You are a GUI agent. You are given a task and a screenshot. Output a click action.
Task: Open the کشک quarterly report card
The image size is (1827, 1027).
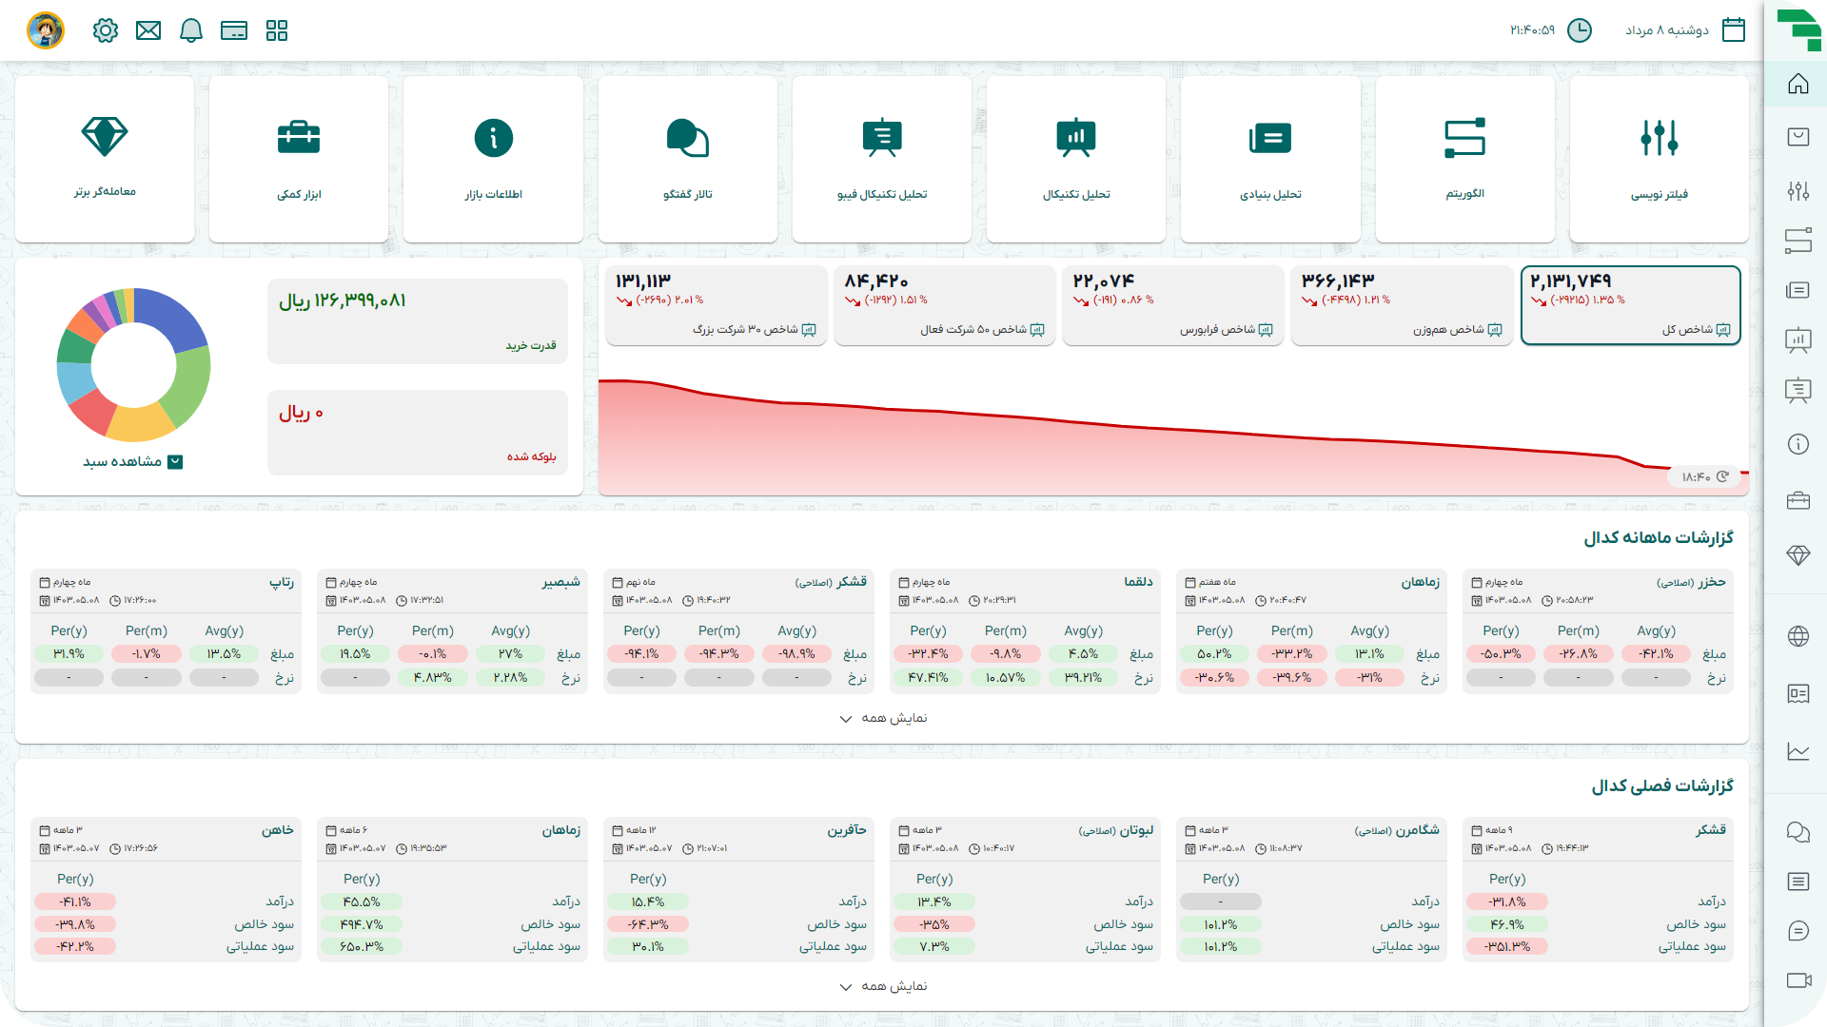(1598, 889)
